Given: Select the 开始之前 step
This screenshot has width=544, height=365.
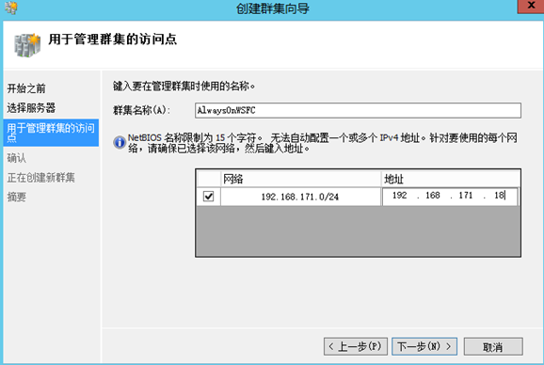Looking at the screenshot, I should tap(26, 88).
